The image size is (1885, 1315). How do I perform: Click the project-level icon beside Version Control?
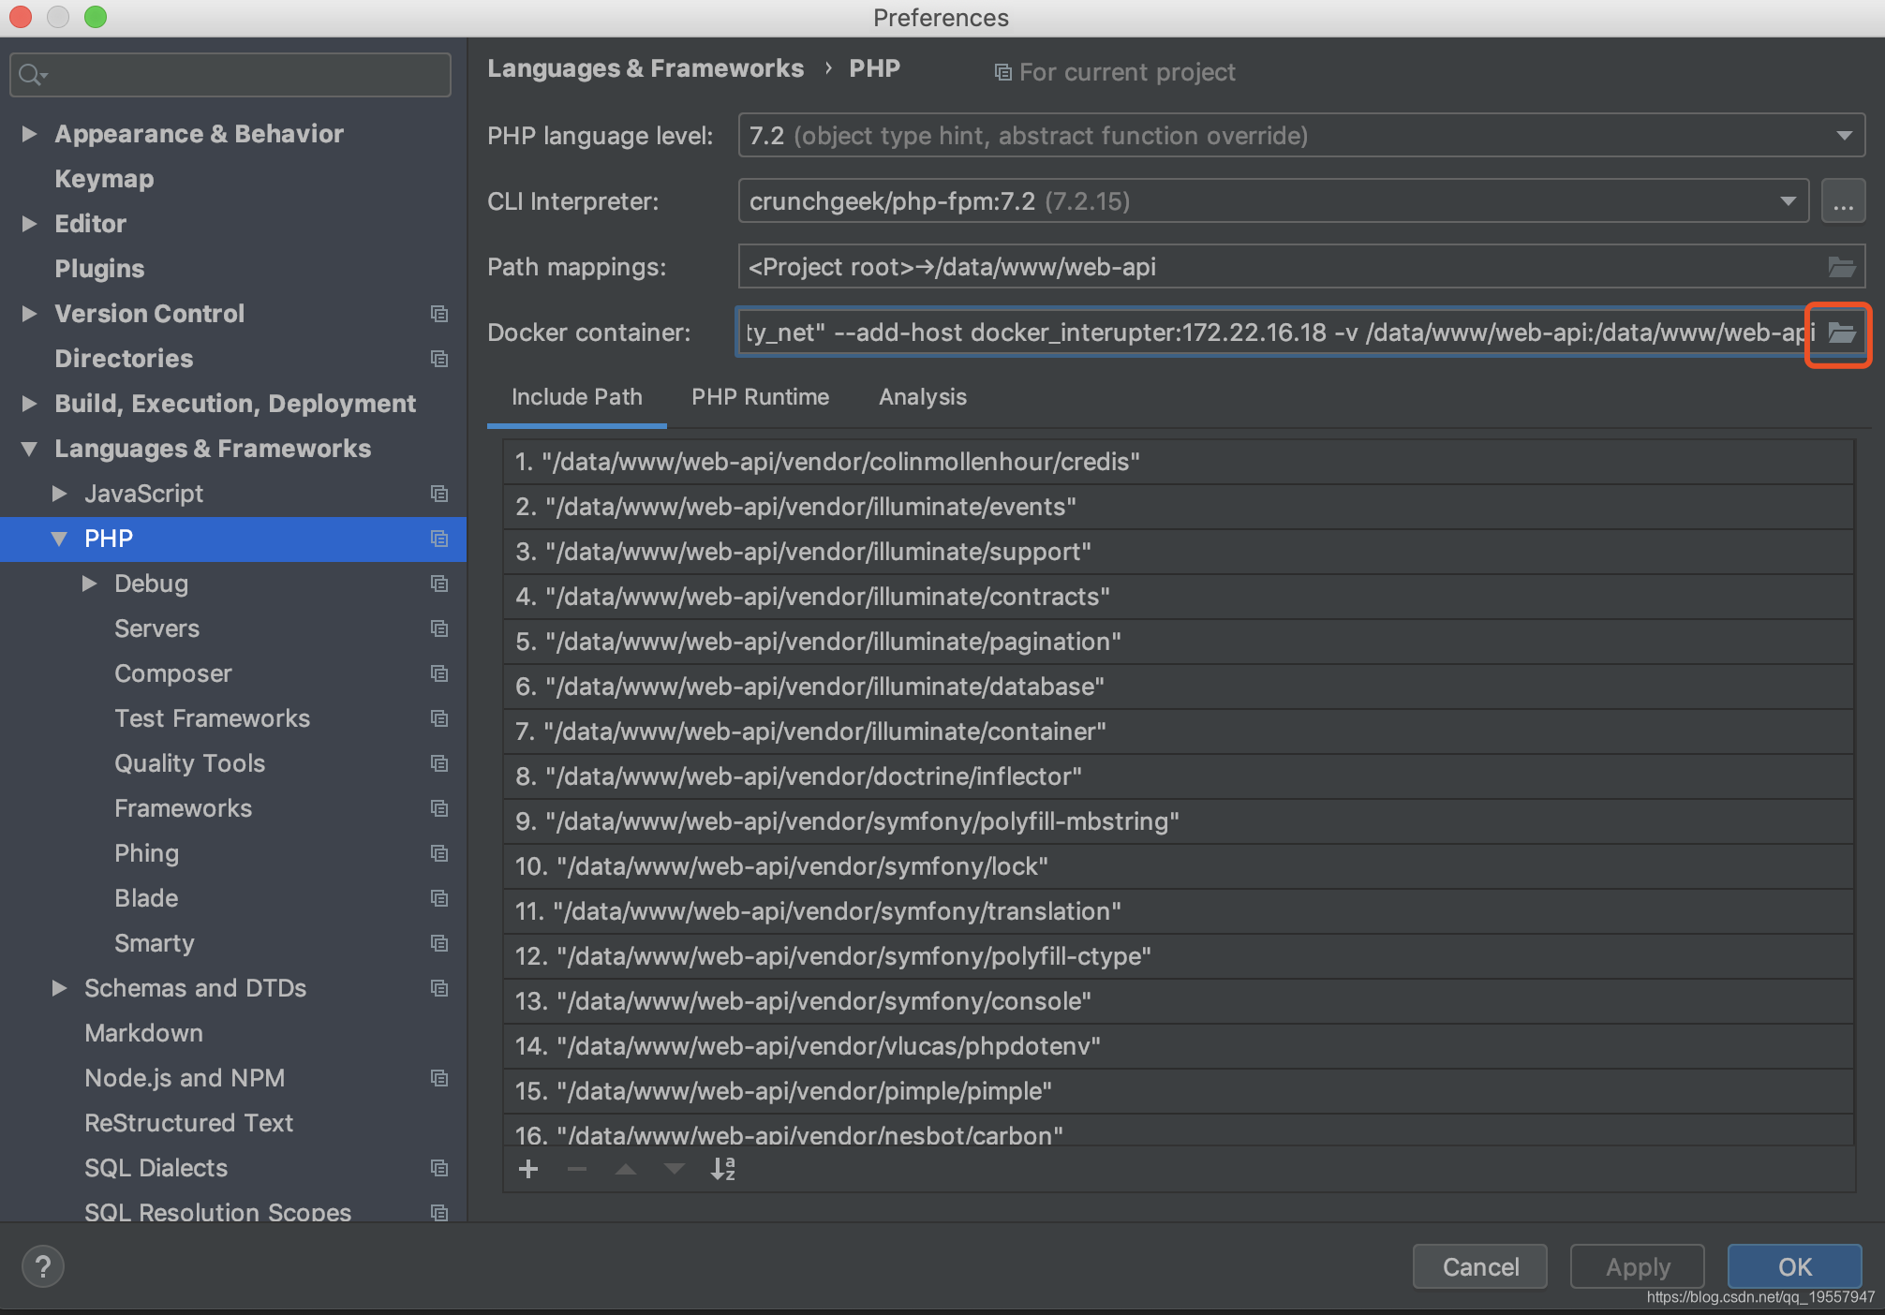coord(439,314)
